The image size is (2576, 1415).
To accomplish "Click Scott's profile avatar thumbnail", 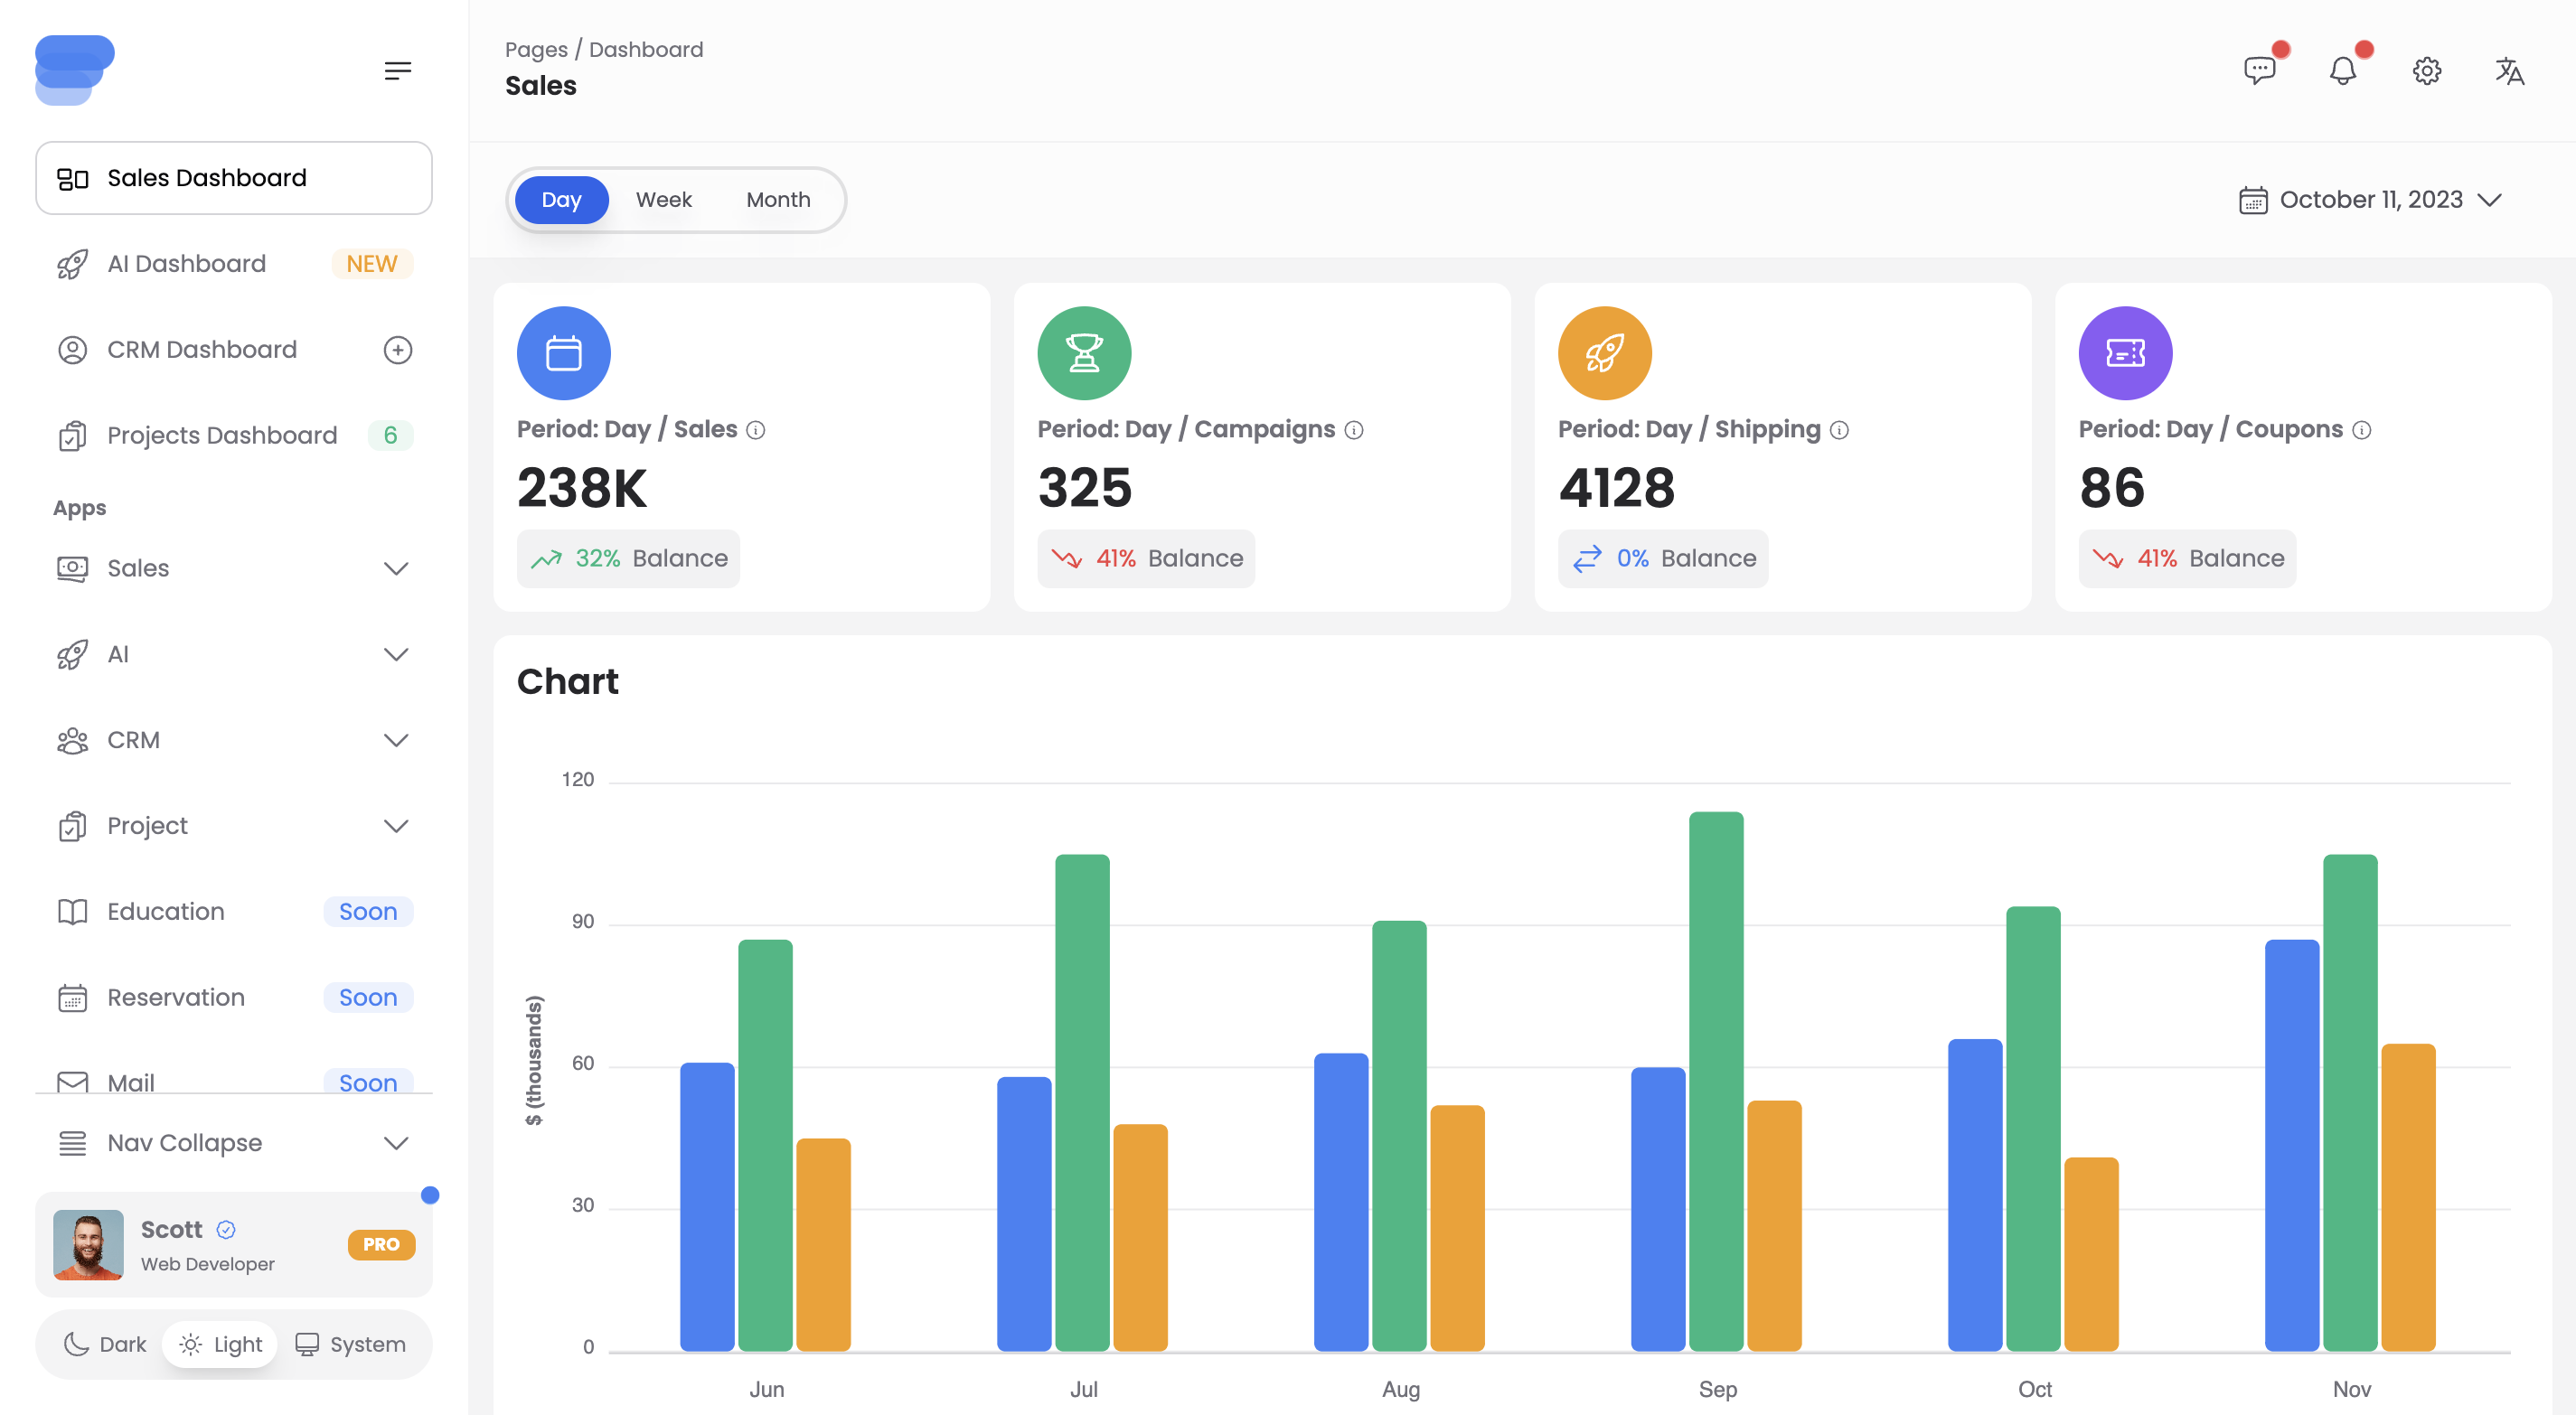I will (x=88, y=1245).
